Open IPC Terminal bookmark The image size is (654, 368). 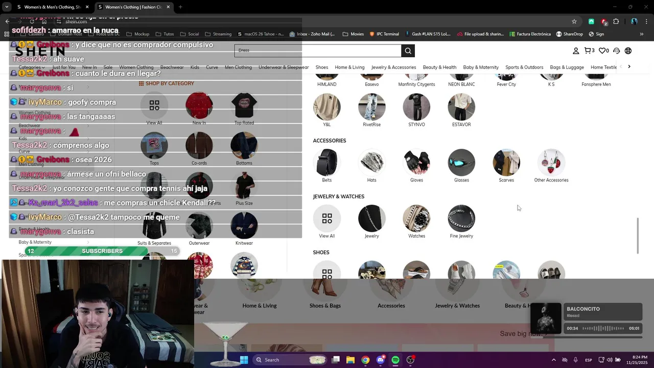[x=384, y=34]
